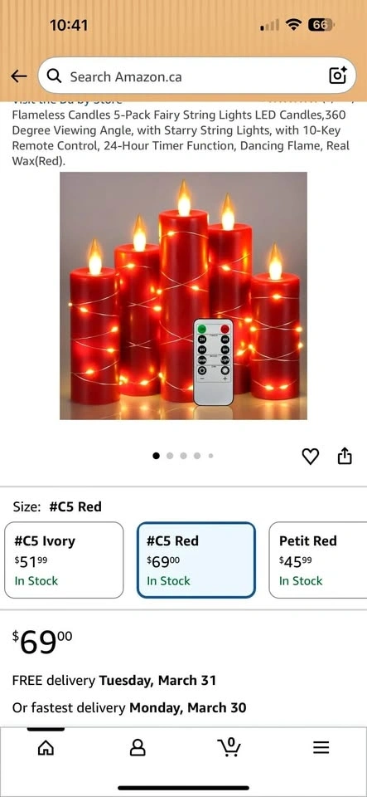Select the Petit Red size option

click(318, 560)
